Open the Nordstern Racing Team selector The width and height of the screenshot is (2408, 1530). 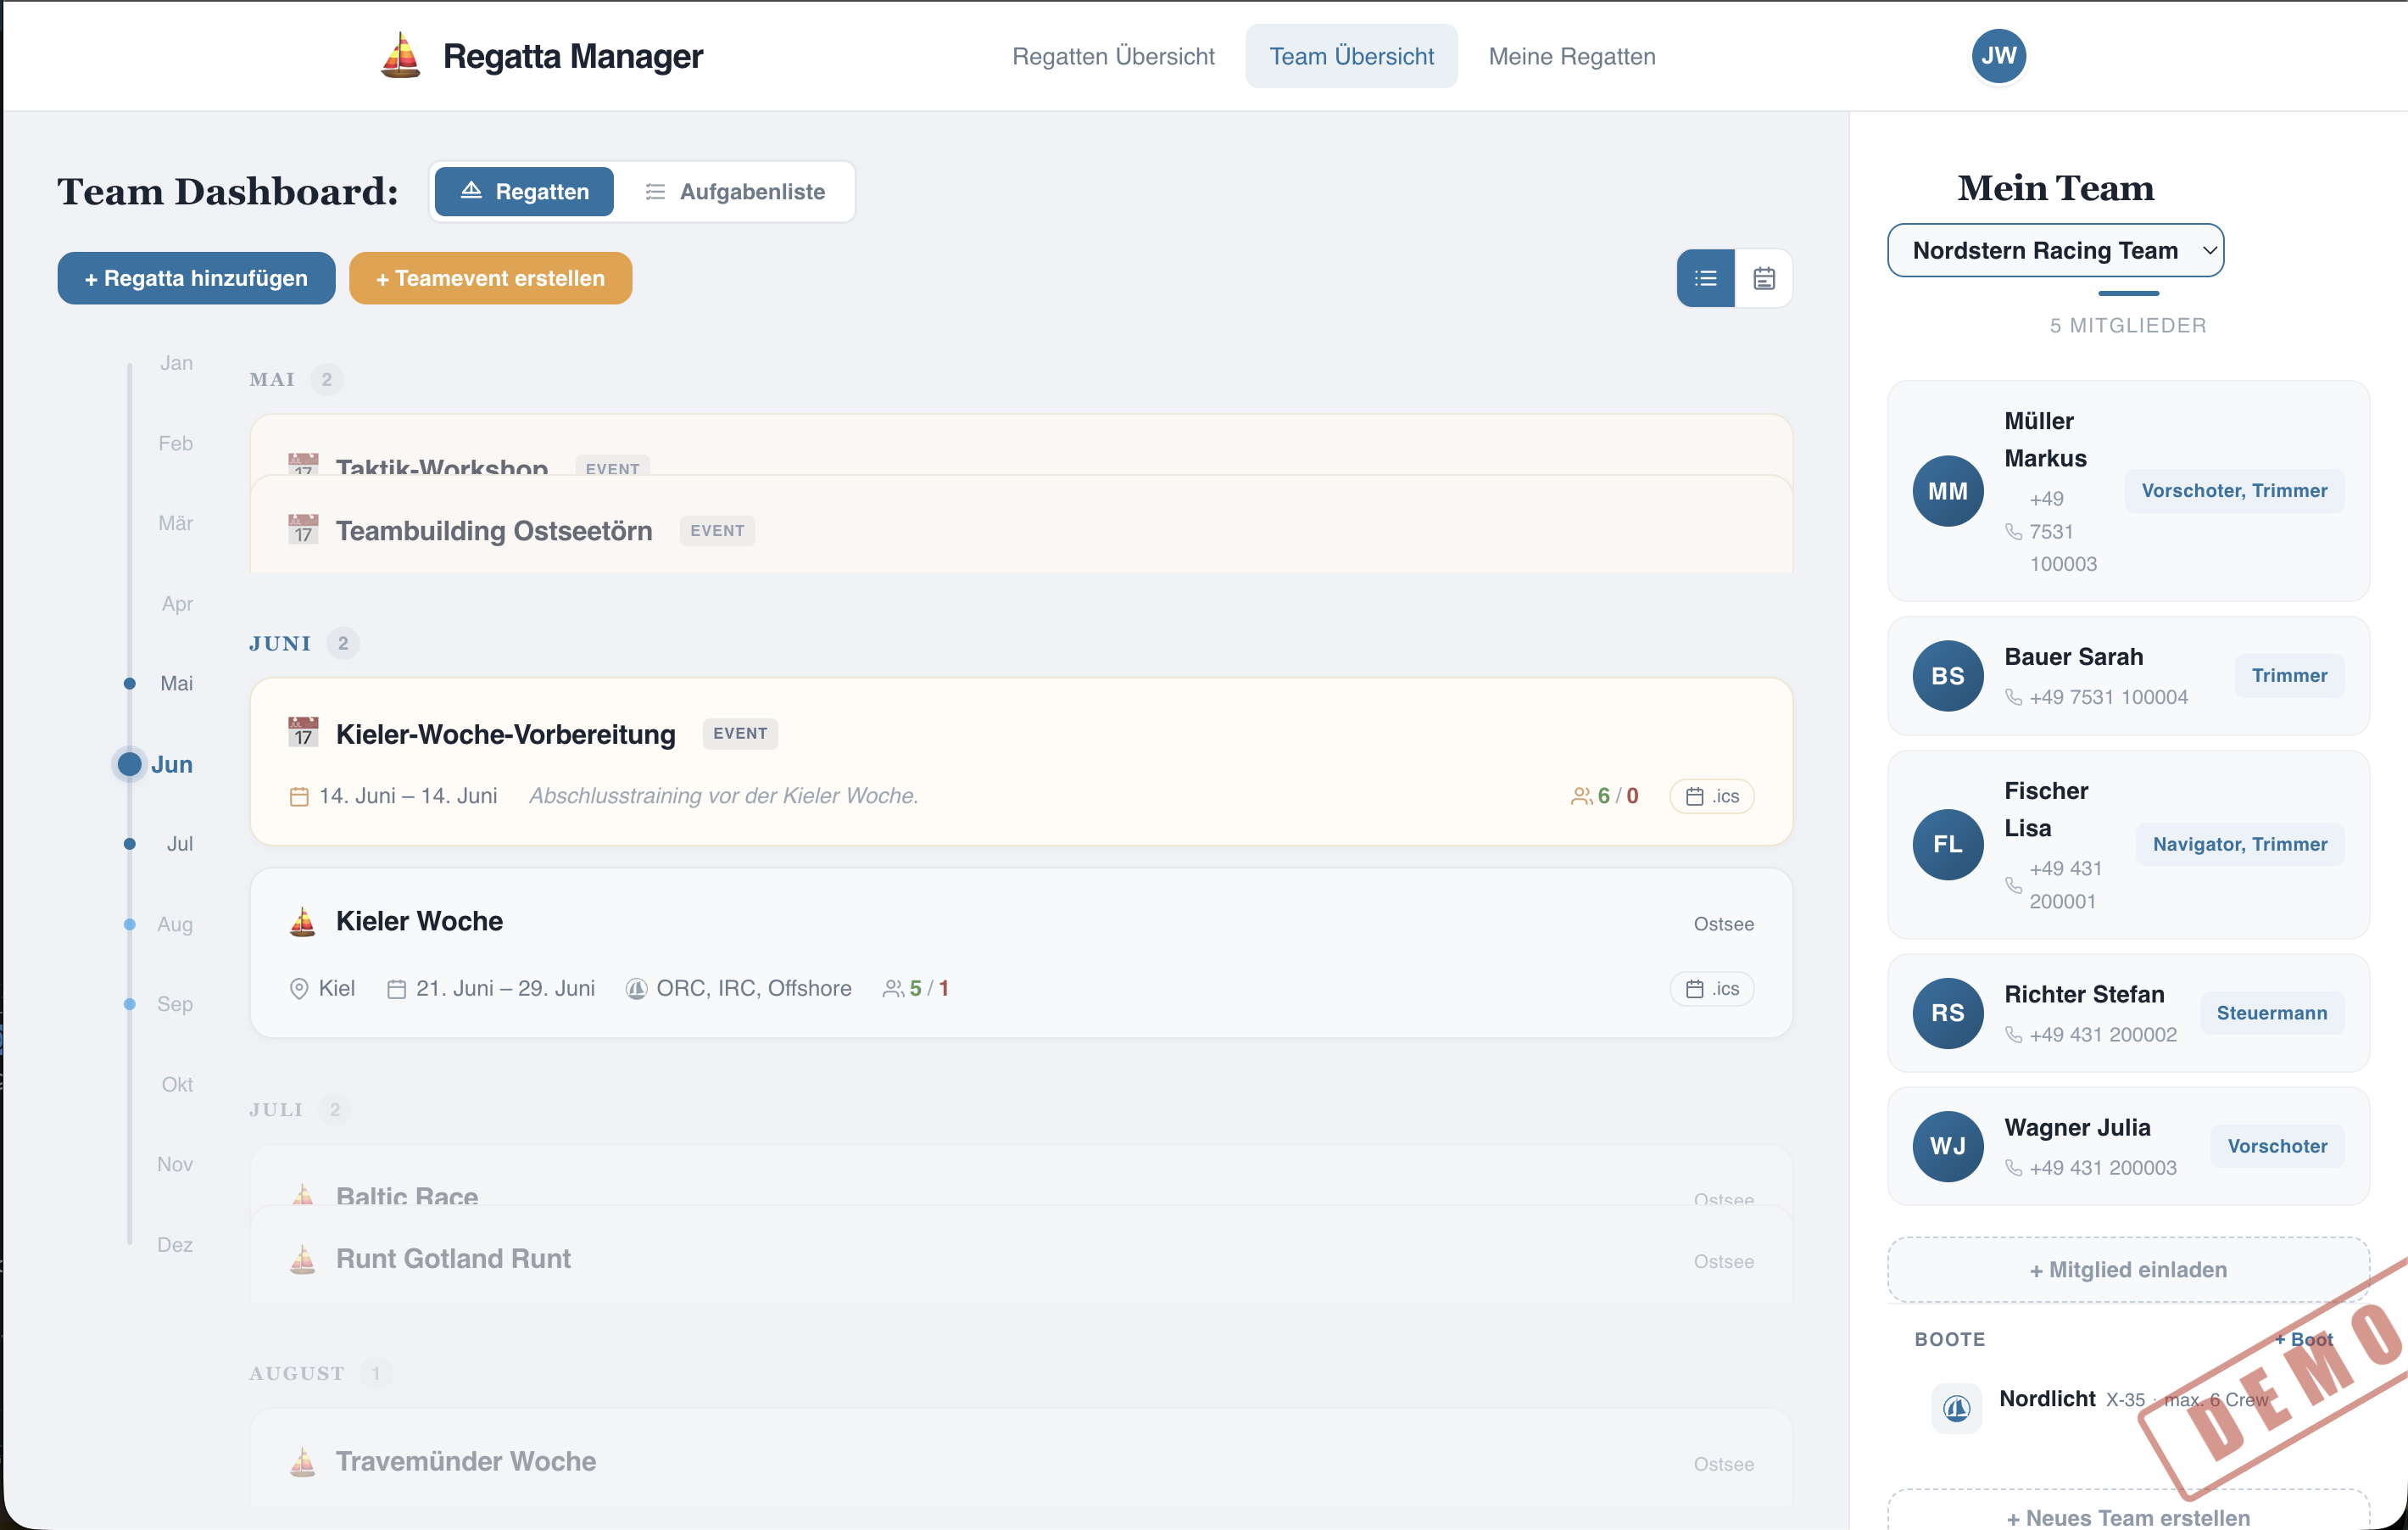tap(2055, 250)
